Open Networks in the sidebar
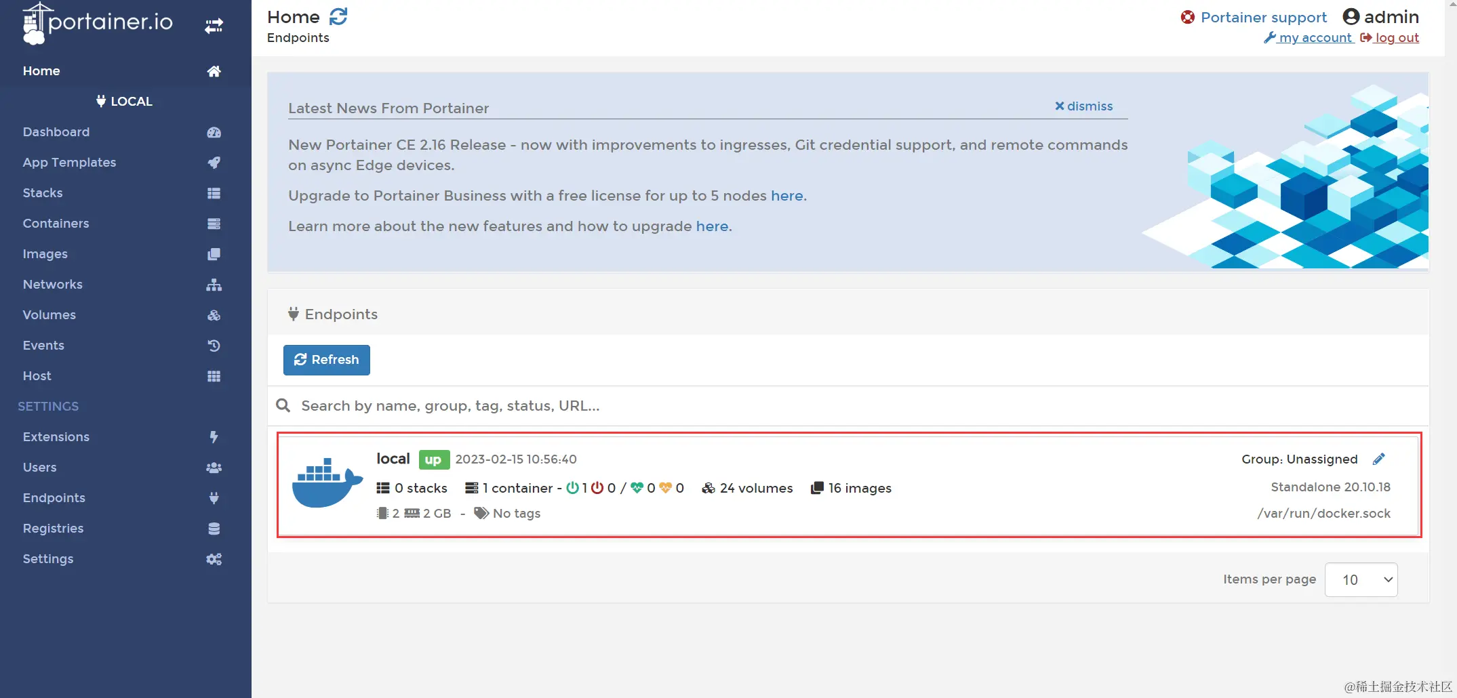 [52, 285]
